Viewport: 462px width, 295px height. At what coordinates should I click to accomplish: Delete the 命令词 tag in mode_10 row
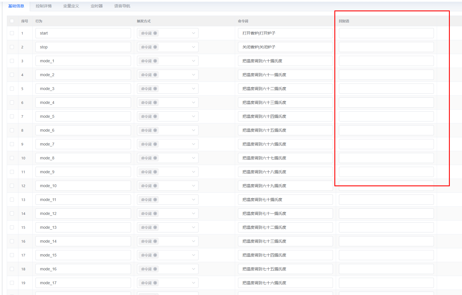pos(155,186)
